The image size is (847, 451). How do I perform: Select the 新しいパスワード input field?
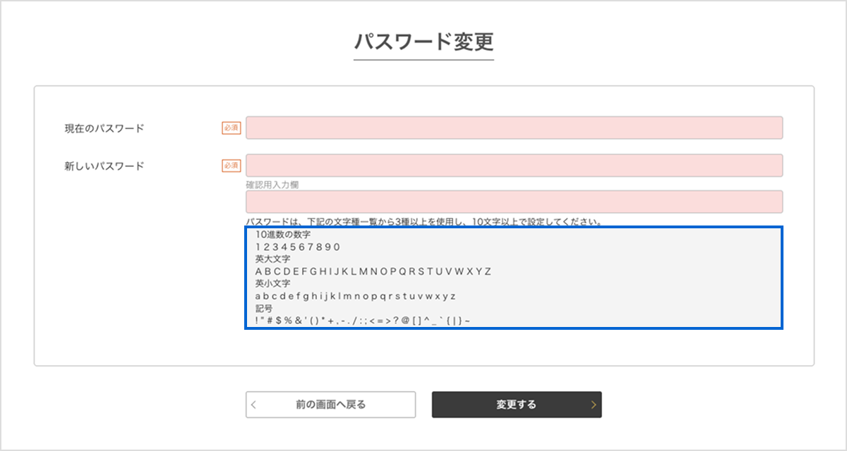coord(513,164)
